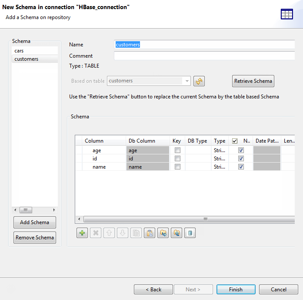This screenshot has width=303, height=300.
Task: Click the import schema folder icon
Action: click(x=163, y=233)
